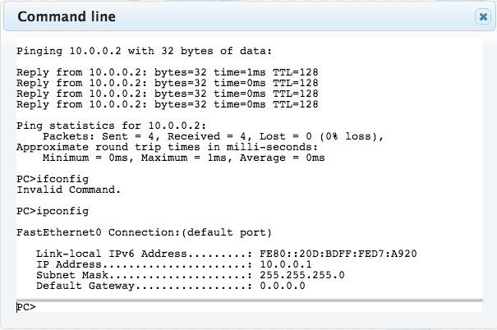Click the 'Pinging 10.0.0.2' output line
497x330 pixels.
(x=145, y=51)
